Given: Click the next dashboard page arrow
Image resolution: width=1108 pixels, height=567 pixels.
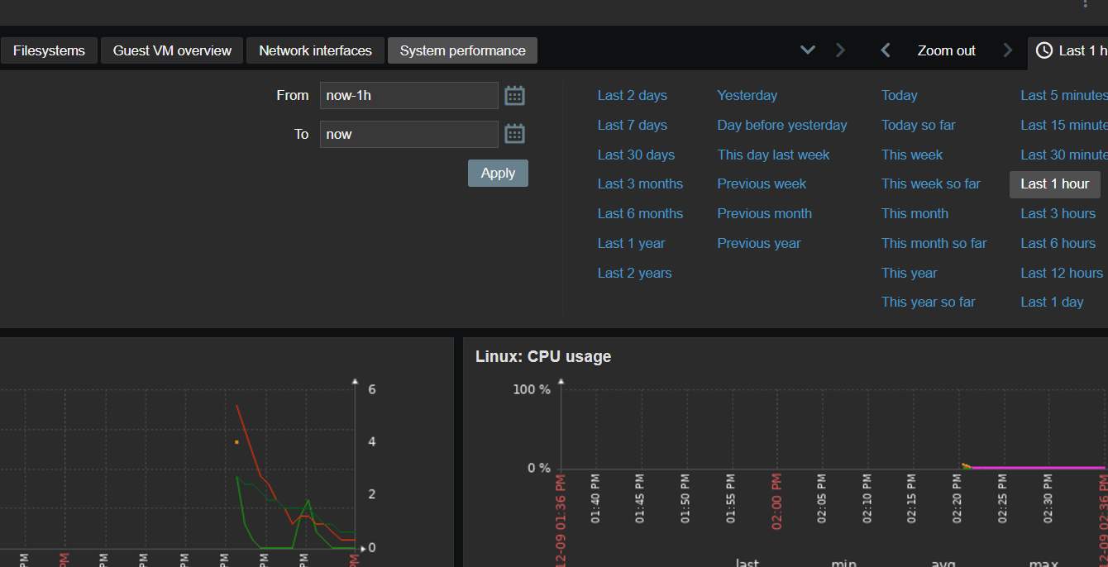Looking at the screenshot, I should point(840,50).
